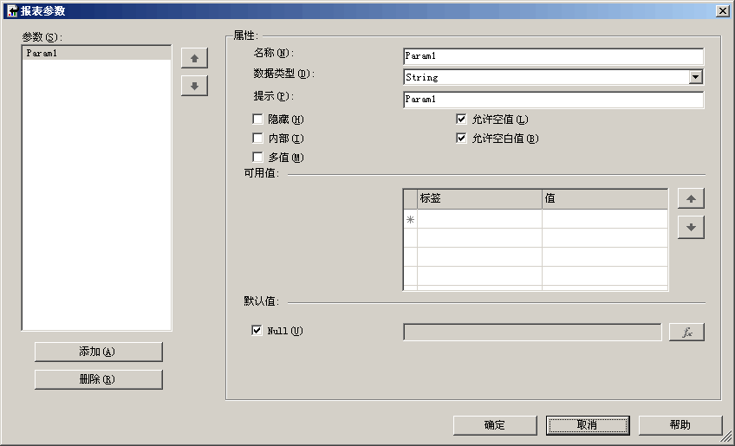
Task: Open the fx expression editor button
Action: click(x=686, y=333)
